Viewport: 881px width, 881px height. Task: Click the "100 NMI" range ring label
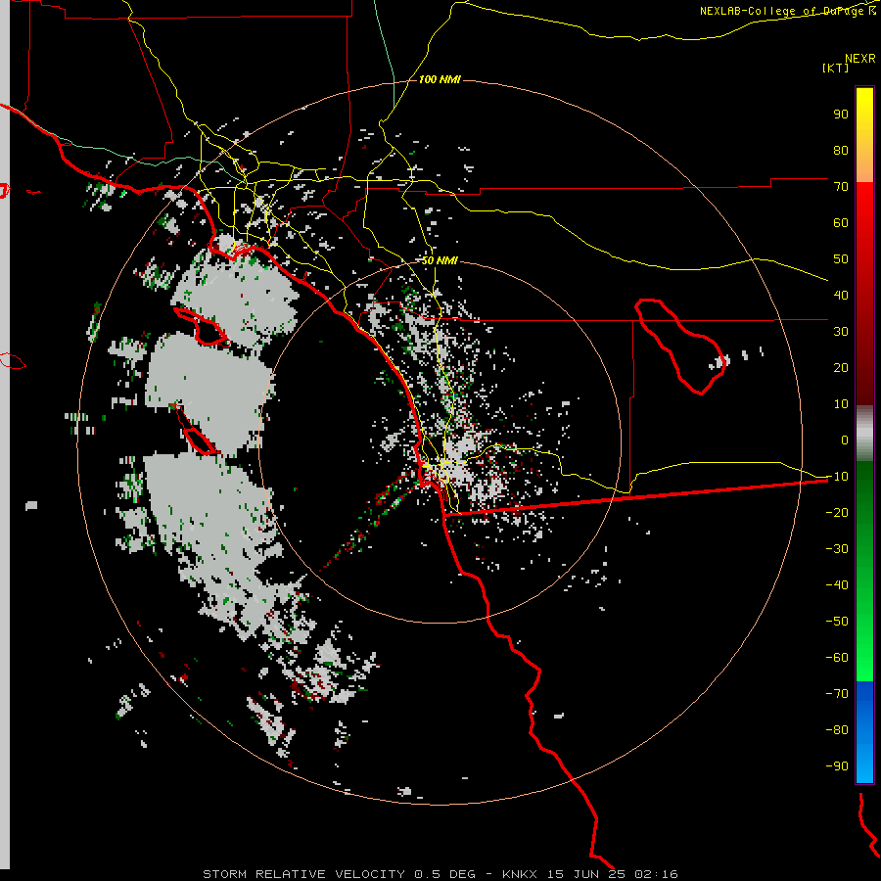click(x=440, y=80)
